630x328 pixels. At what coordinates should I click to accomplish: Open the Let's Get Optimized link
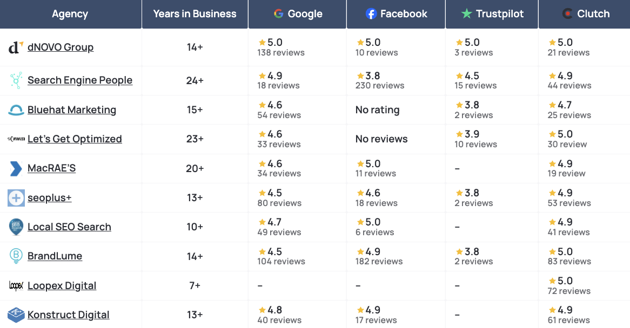tap(75, 139)
